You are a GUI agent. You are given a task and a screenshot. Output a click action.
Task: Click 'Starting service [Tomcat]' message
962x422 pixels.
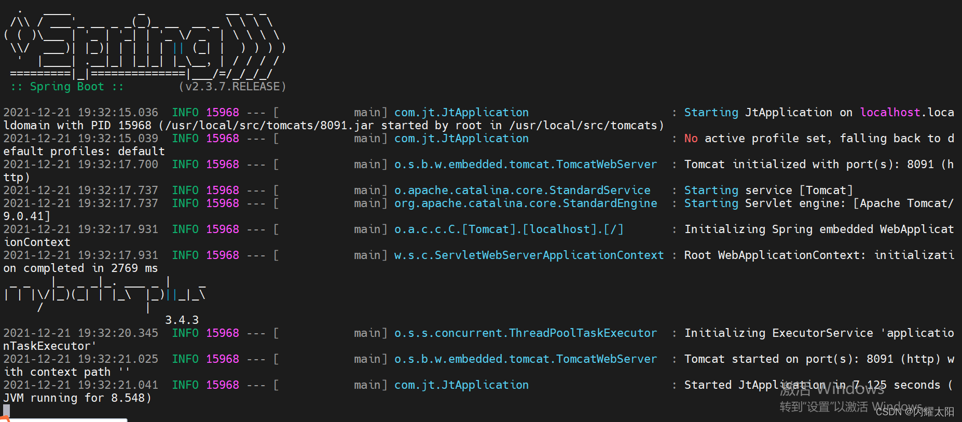point(768,190)
